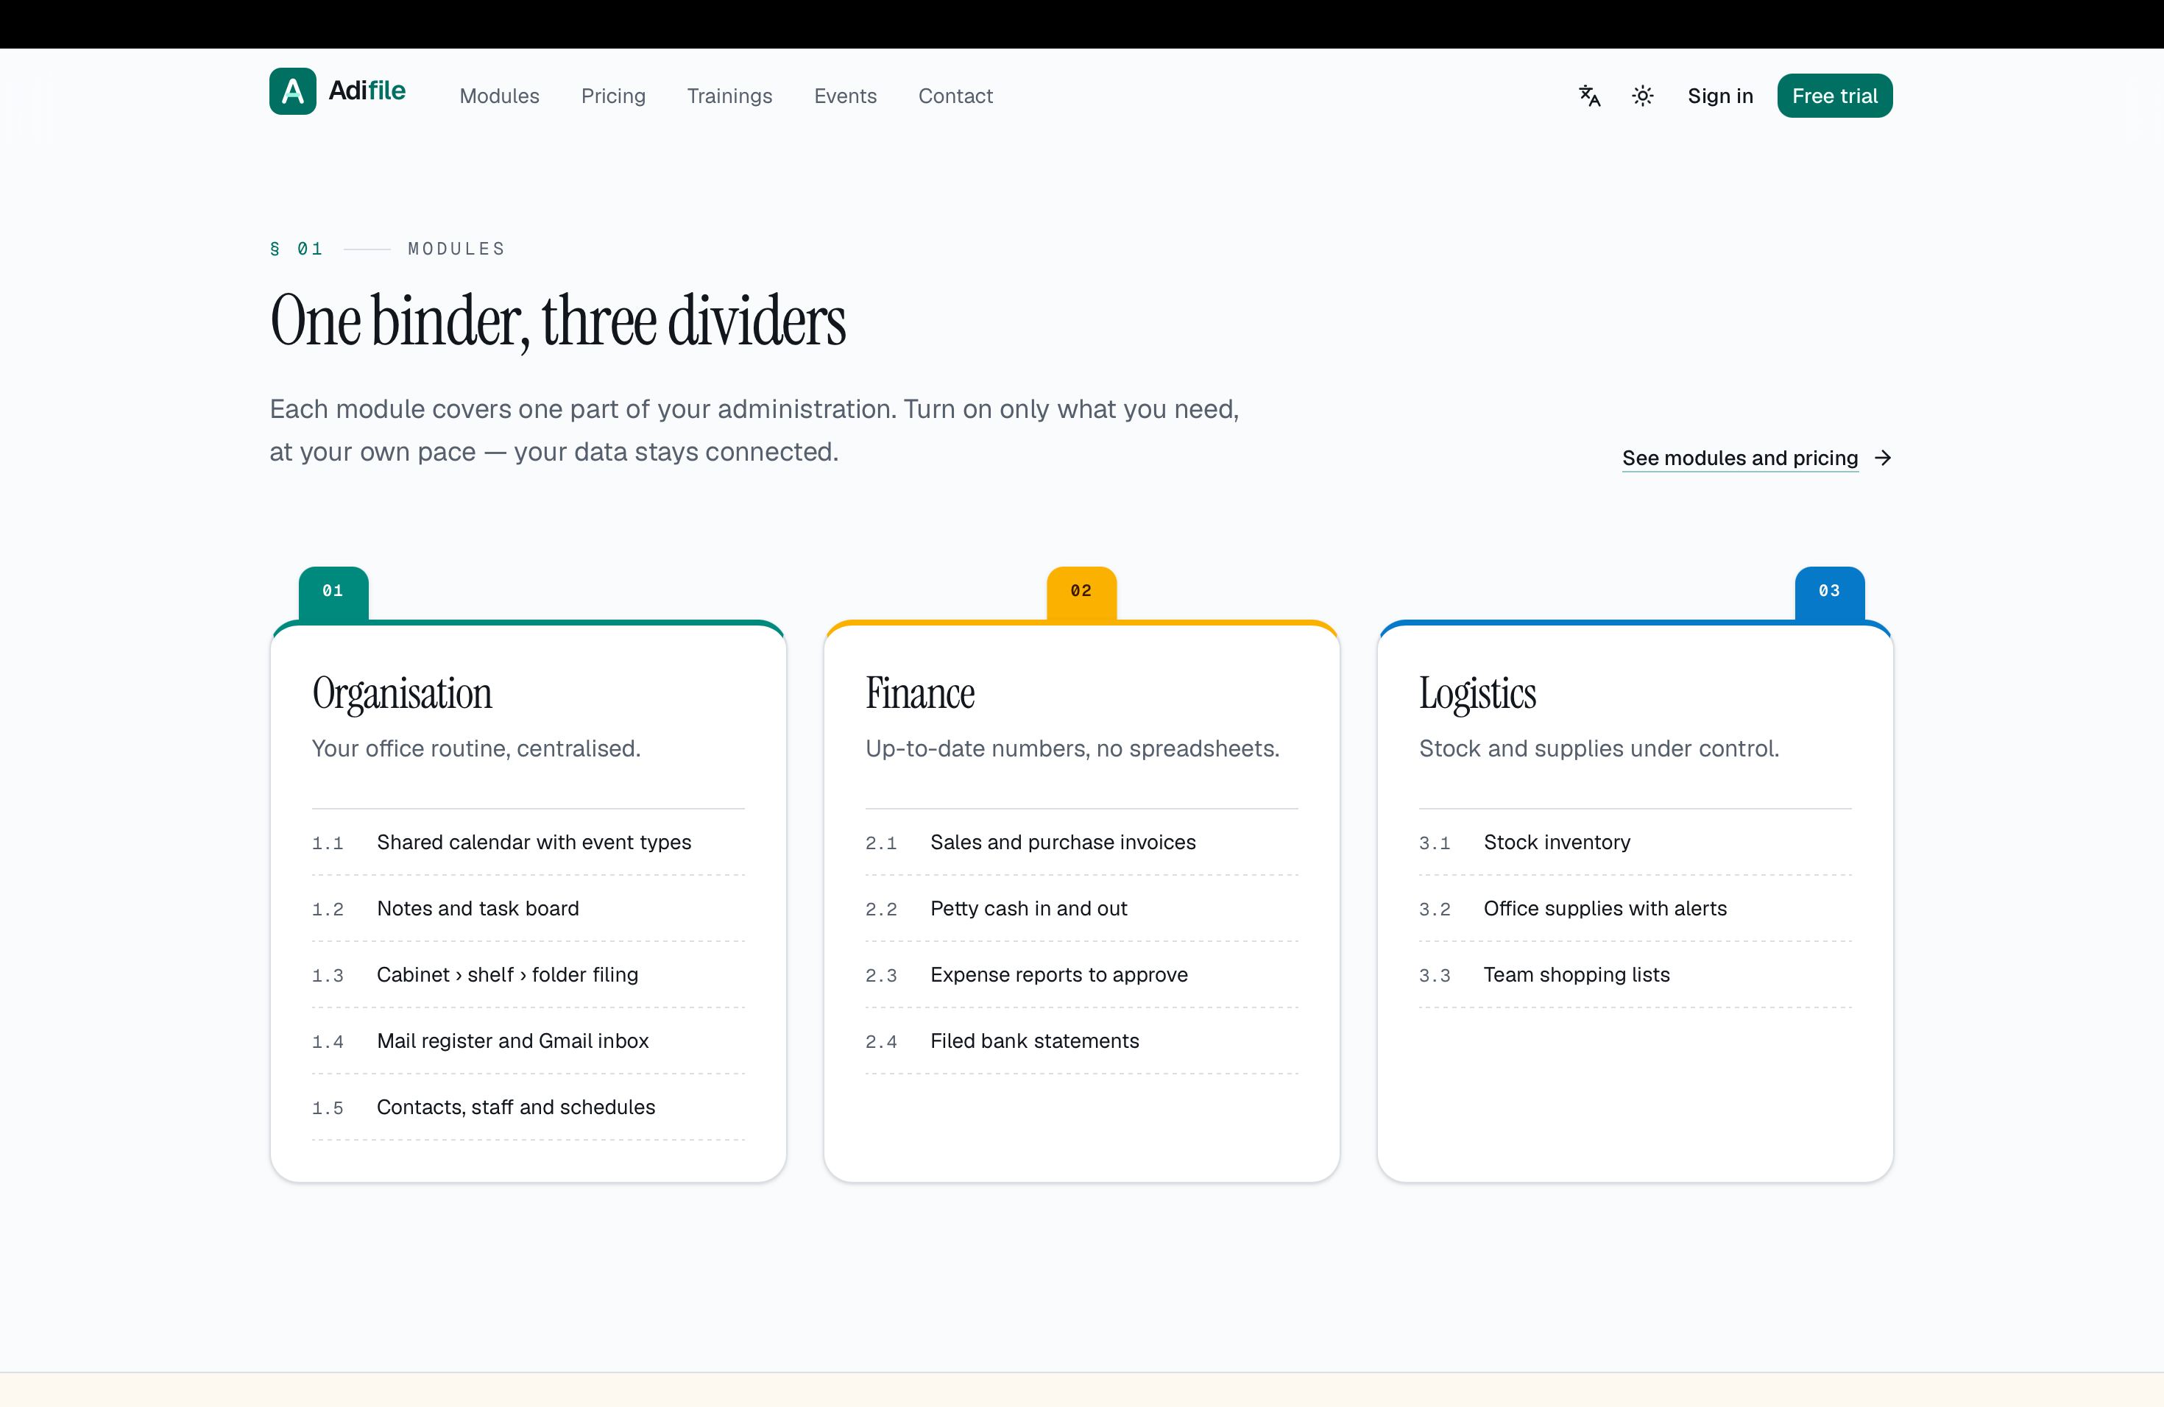
Task: Select Team shopping lists
Action: click(1635, 974)
